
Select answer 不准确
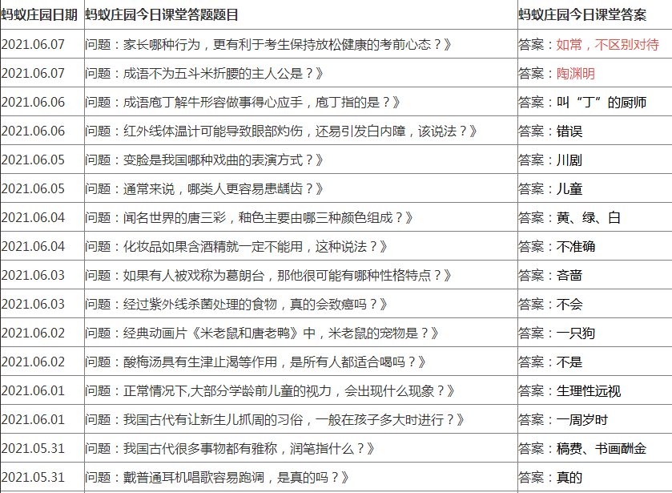point(576,246)
